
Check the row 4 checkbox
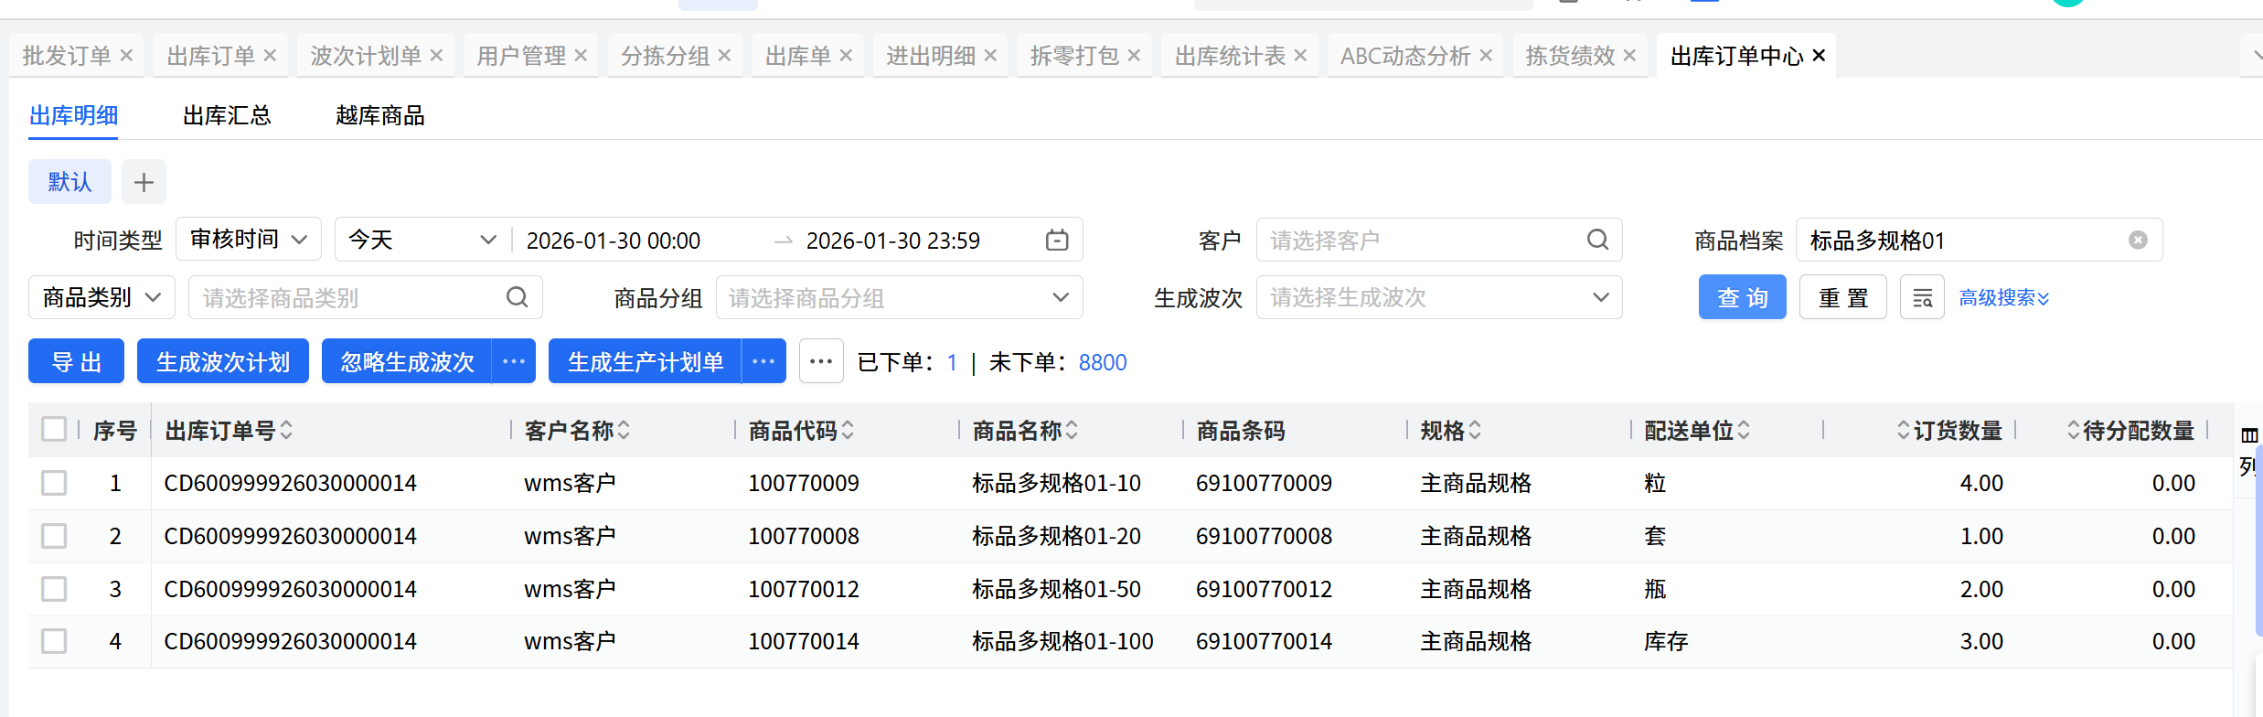tap(54, 641)
